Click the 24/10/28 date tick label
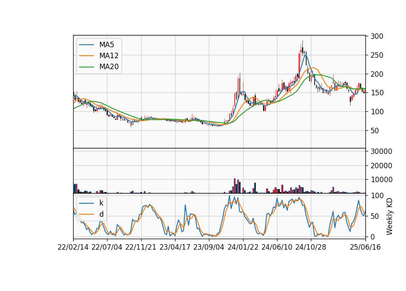This screenshot has width=406, height=291. (x=311, y=247)
